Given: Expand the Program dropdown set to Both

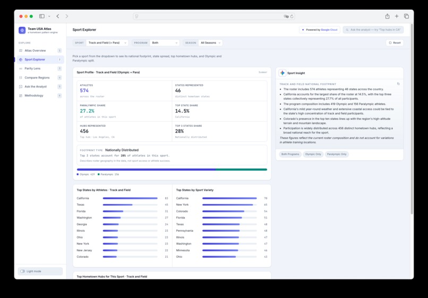Looking at the screenshot, I should coord(165,43).
